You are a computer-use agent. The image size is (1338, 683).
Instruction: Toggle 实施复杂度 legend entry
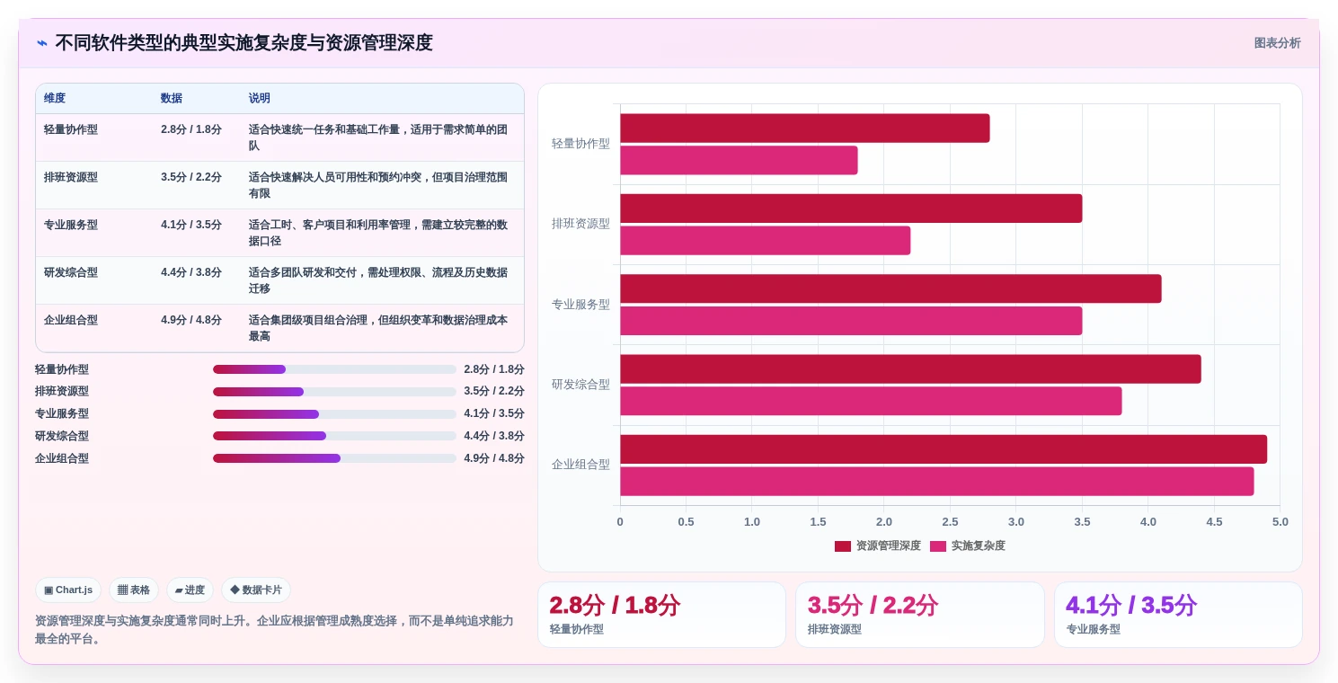(x=968, y=546)
